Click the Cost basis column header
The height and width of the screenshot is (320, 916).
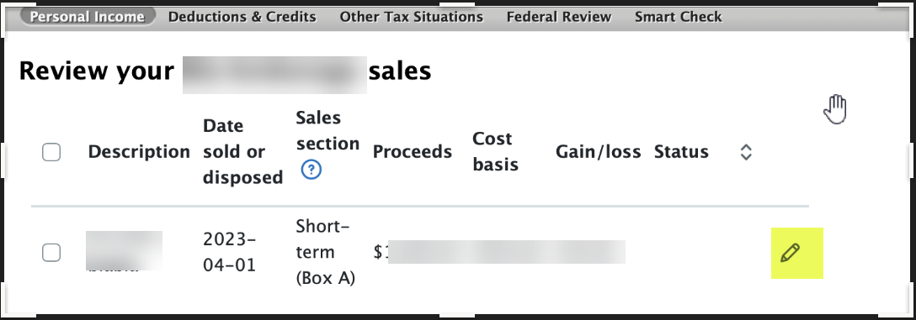coord(495,151)
